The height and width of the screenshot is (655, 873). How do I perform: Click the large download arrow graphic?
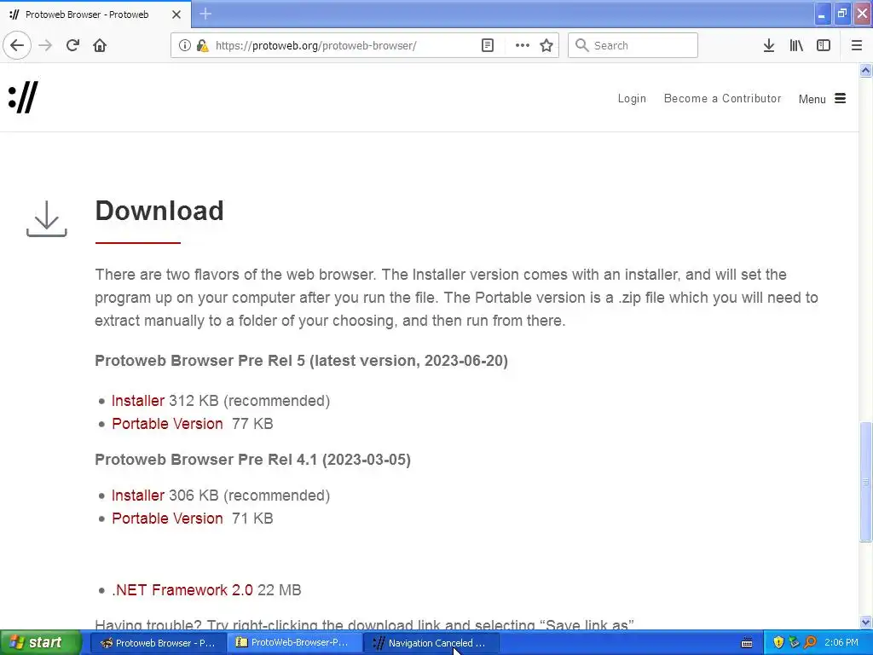click(x=47, y=218)
